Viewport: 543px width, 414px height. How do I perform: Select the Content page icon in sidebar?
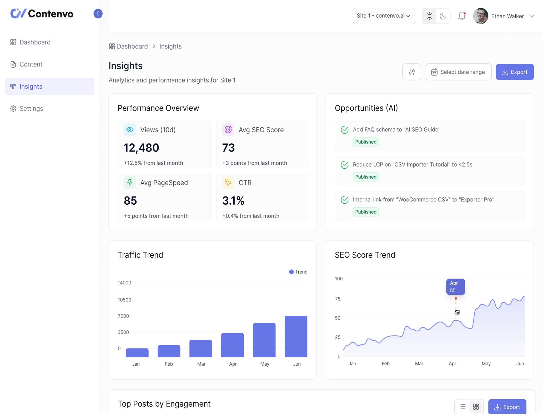click(x=13, y=64)
